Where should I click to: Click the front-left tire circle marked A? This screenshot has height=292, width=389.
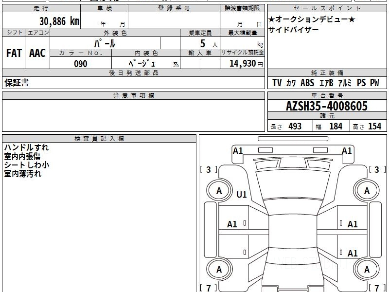219,191
